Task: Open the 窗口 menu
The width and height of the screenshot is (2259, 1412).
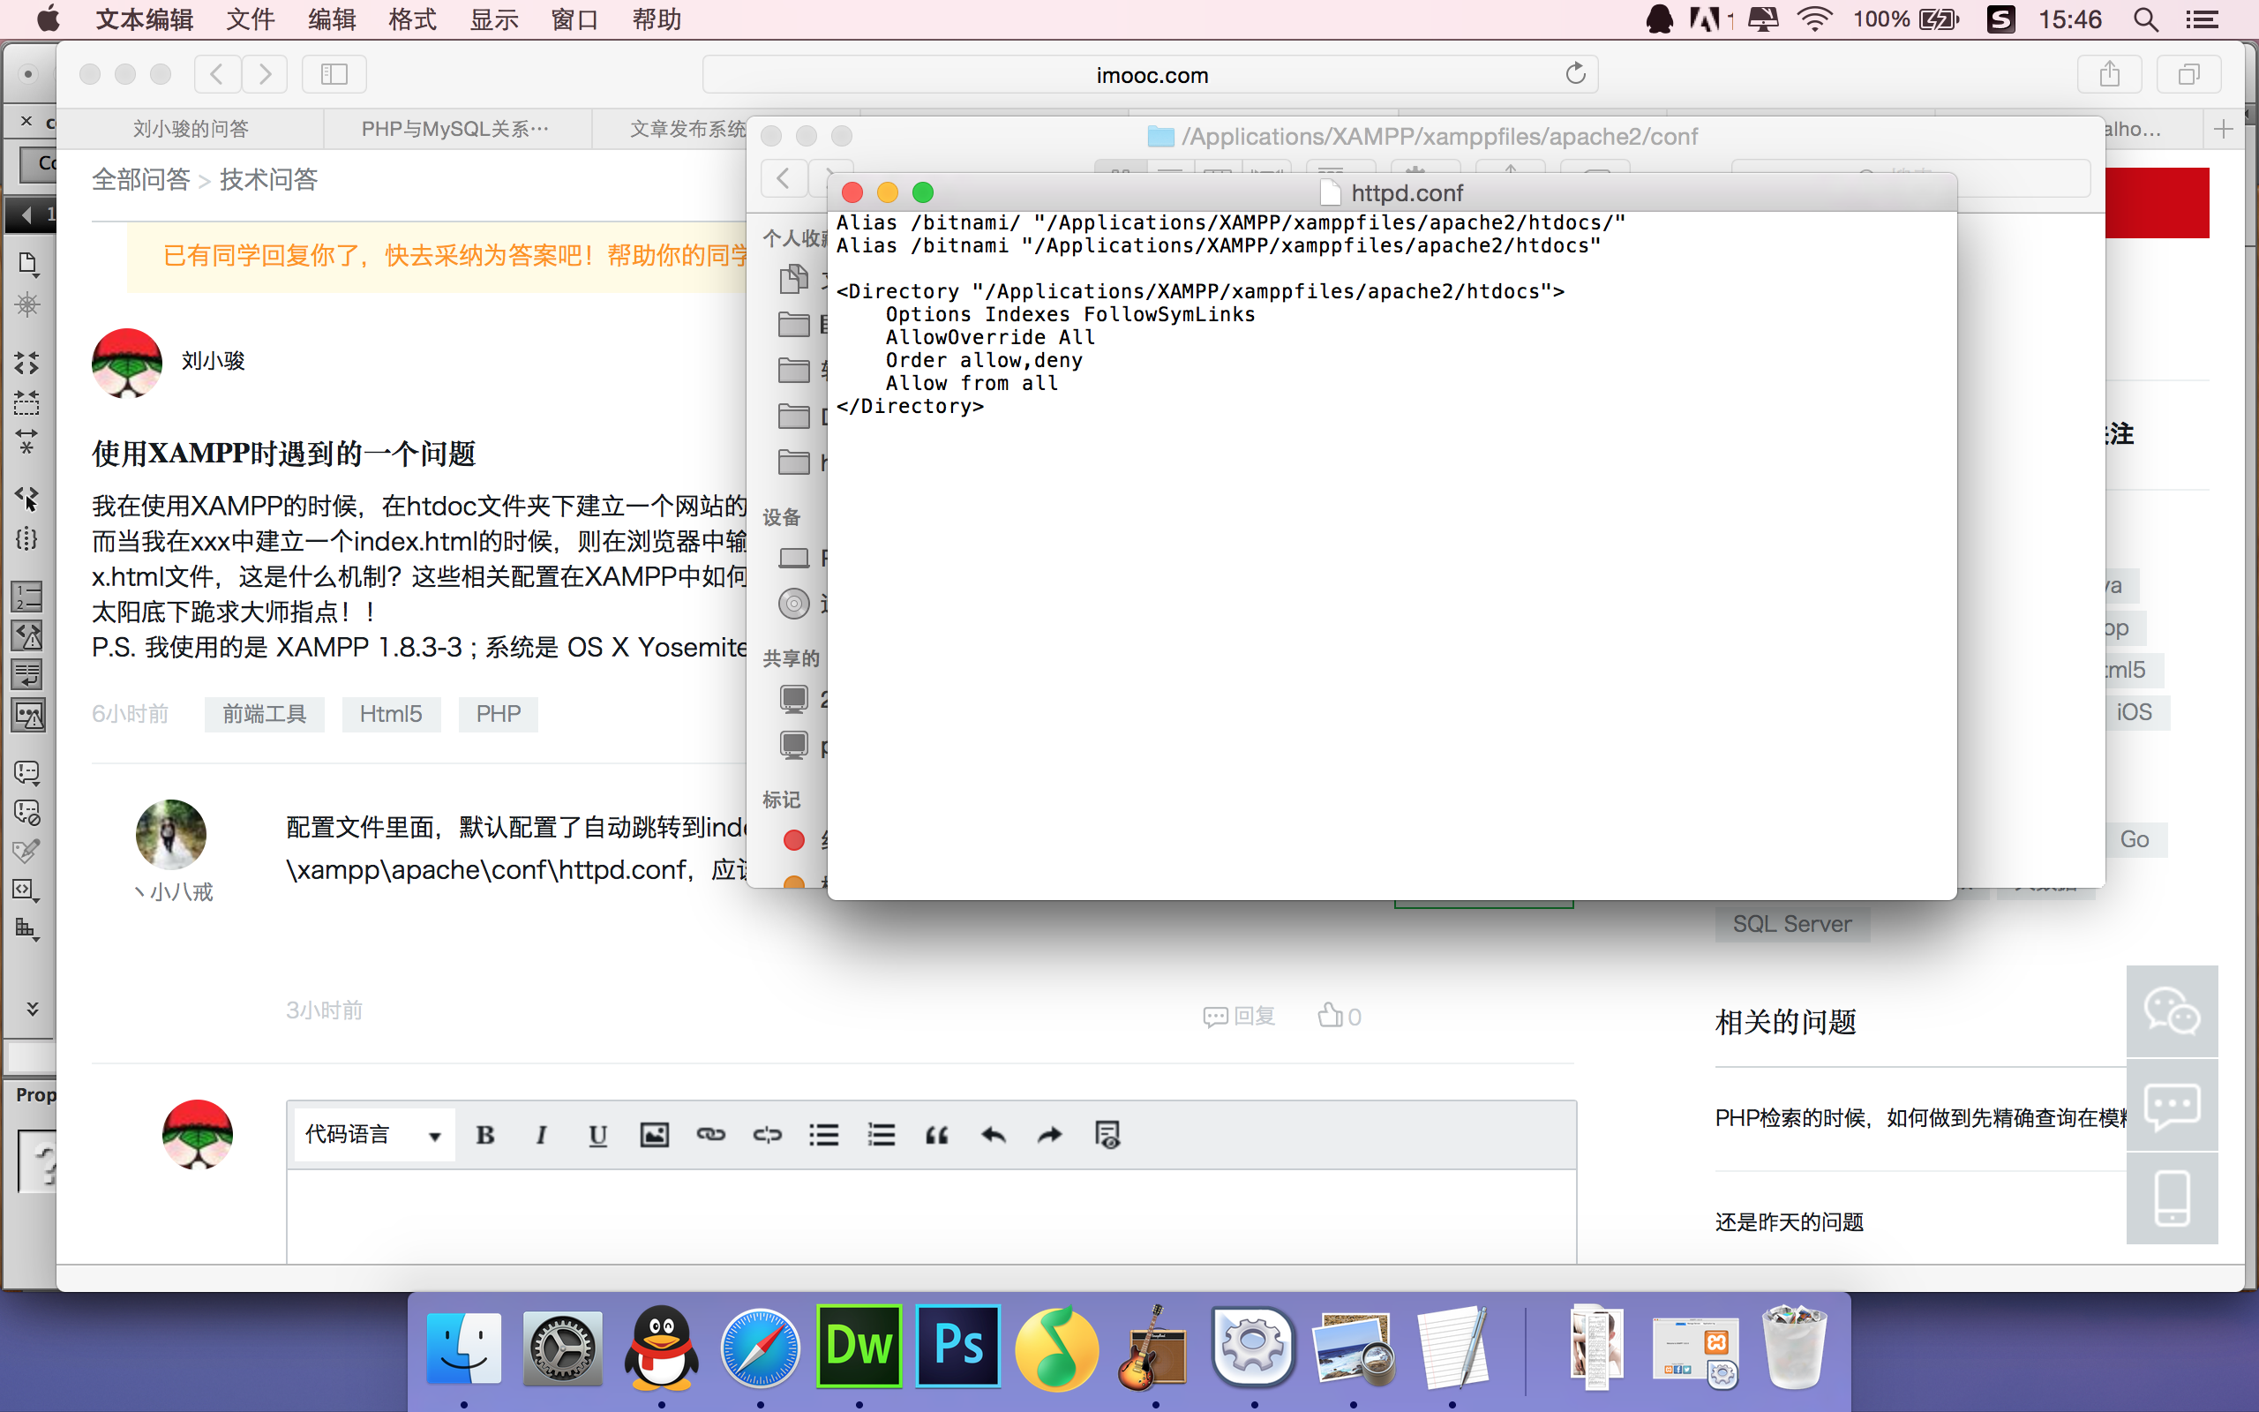Action: pyautogui.click(x=575, y=19)
